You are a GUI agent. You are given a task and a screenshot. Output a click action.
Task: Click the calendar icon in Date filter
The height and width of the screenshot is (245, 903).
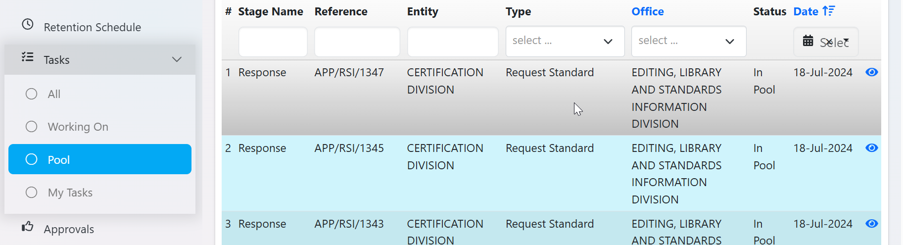pos(808,41)
